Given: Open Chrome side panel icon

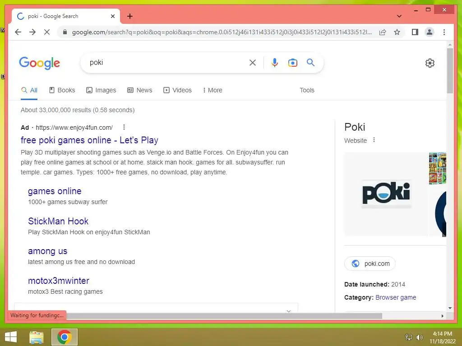Looking at the screenshot, I should pyautogui.click(x=415, y=32).
